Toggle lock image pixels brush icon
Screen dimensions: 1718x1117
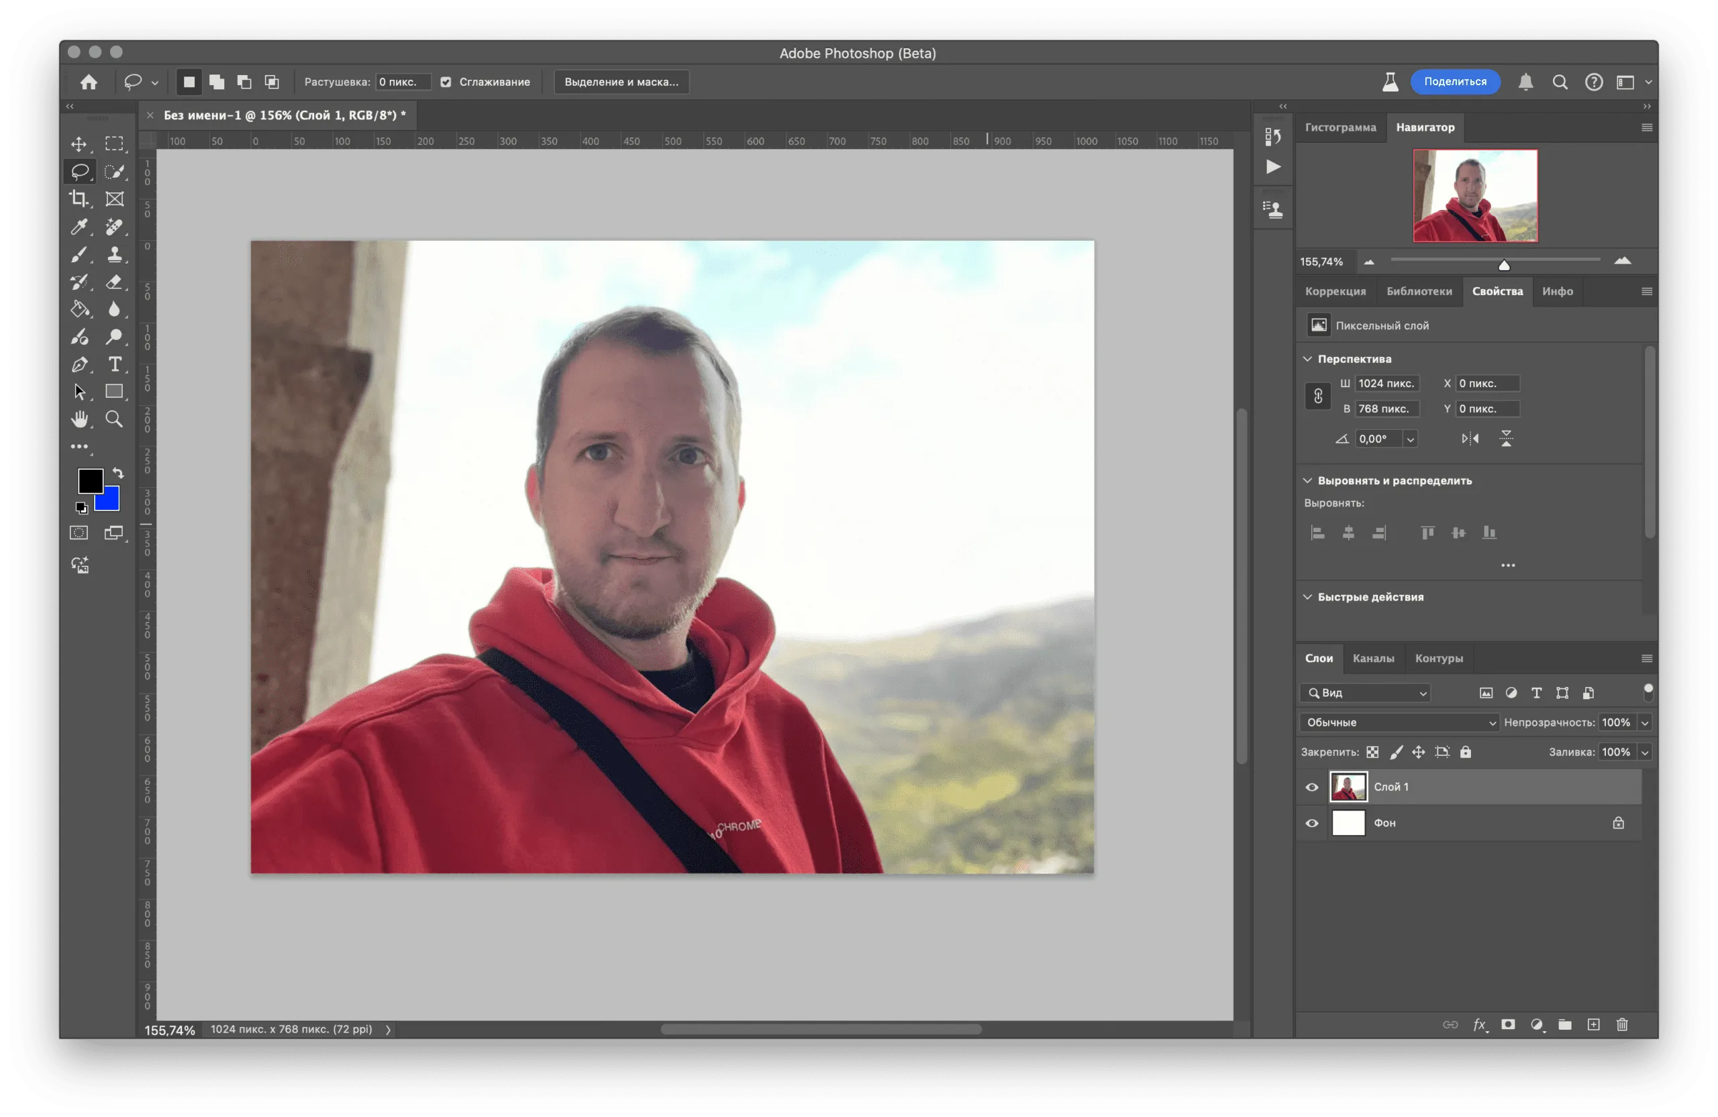click(1396, 753)
